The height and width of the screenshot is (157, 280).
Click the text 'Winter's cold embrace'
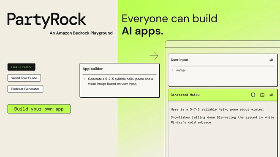coord(191,122)
